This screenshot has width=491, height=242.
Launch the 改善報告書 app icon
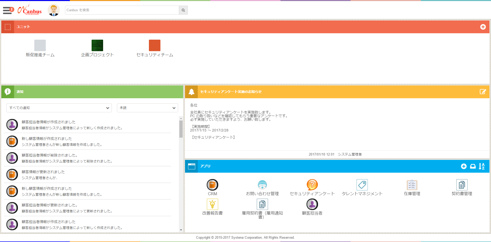pos(212,204)
